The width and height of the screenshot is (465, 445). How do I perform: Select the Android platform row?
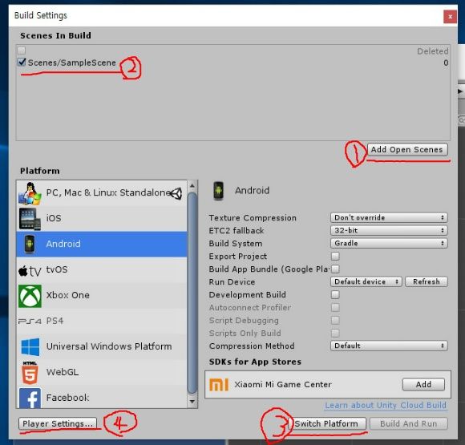102,245
